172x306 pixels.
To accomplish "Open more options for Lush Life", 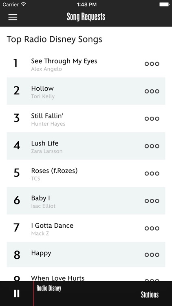I will coord(152,146).
